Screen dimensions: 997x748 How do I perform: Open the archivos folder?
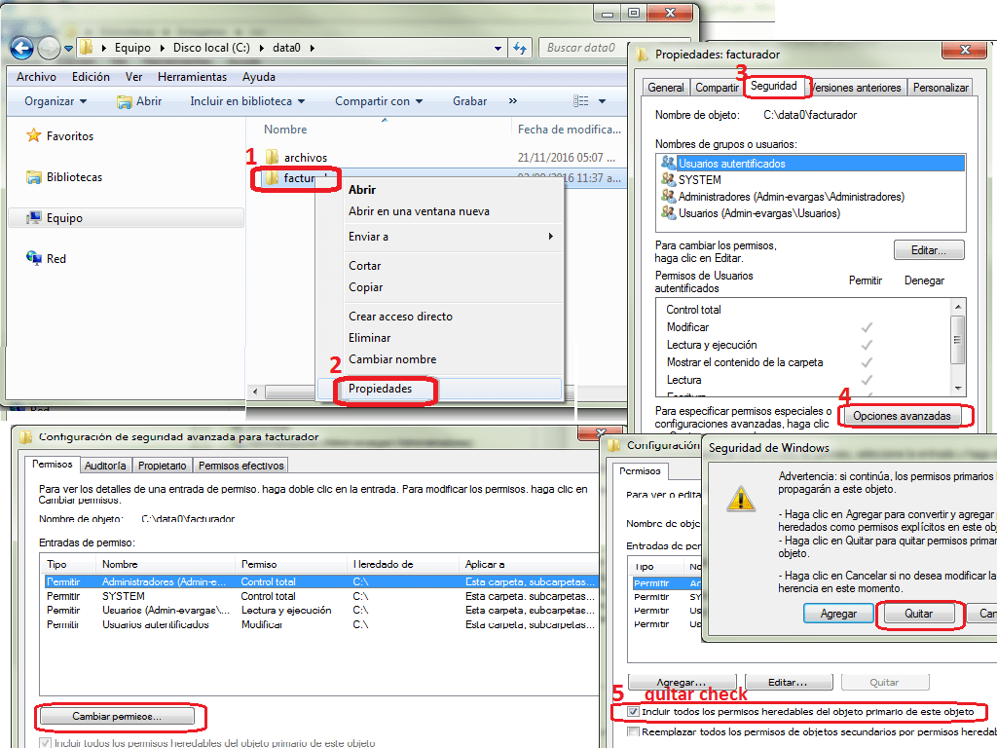305,158
